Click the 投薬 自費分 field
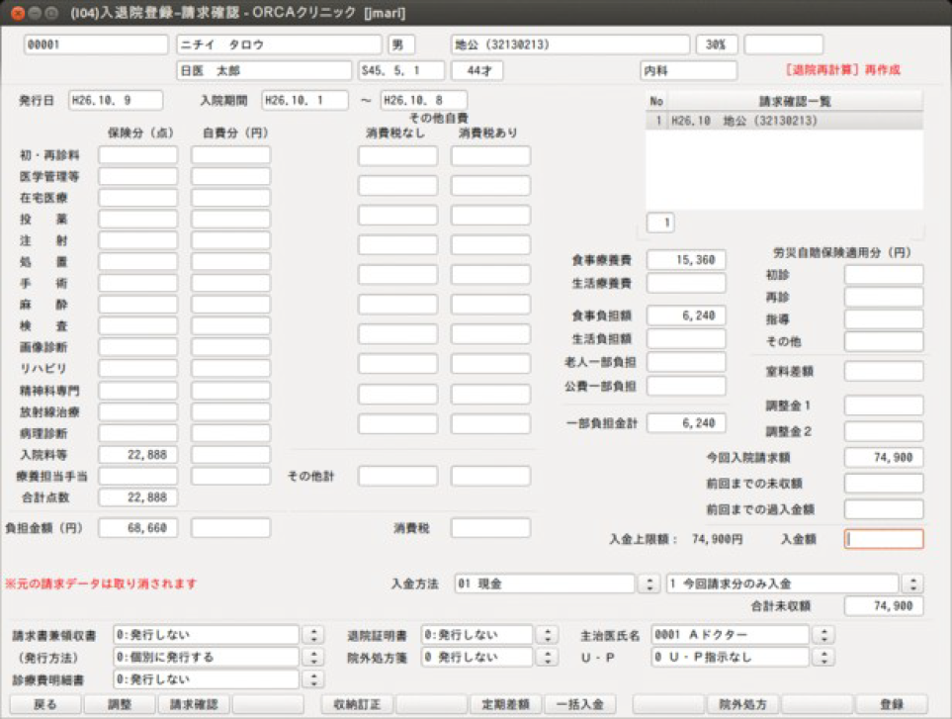This screenshot has height=719, width=952. click(x=230, y=219)
